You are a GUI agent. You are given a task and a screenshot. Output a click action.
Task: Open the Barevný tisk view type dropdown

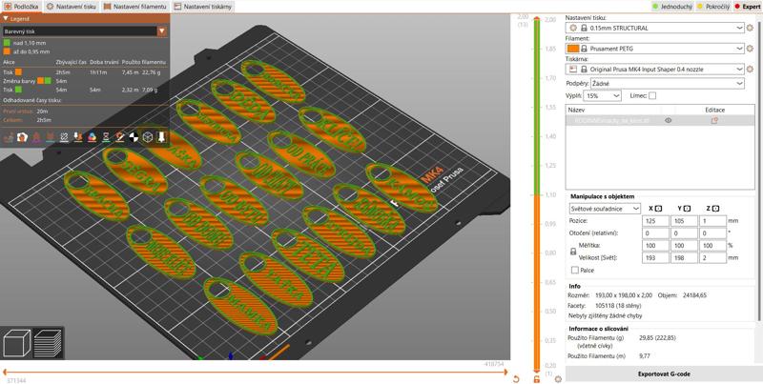click(x=85, y=31)
